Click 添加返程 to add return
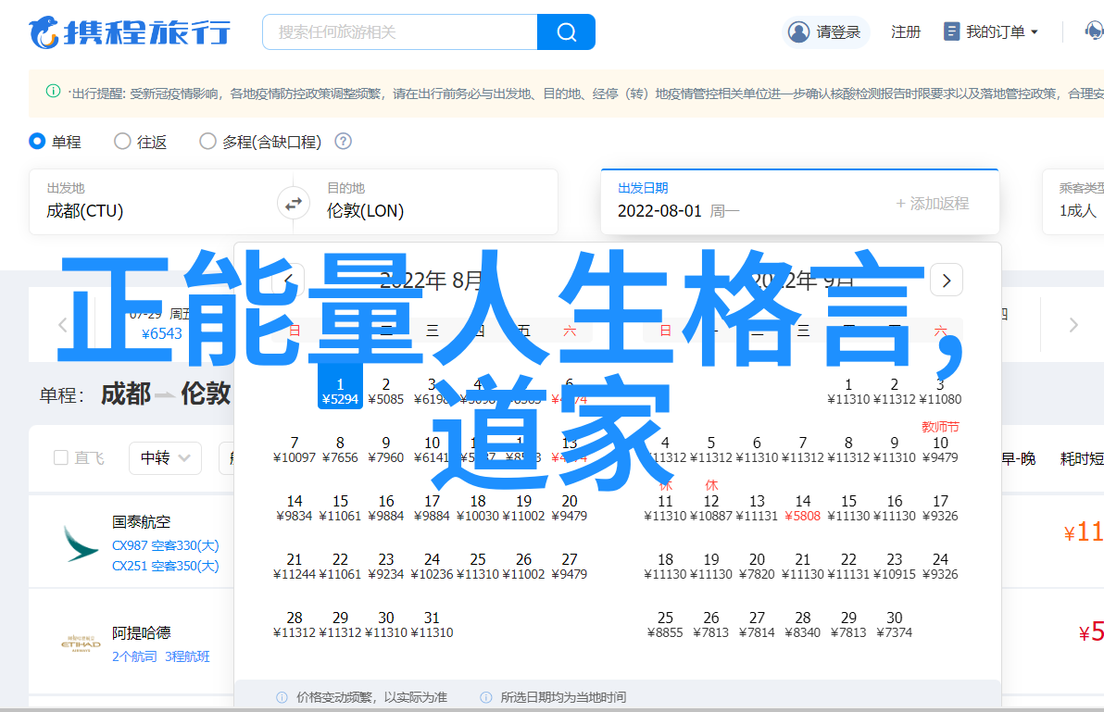The height and width of the screenshot is (712, 1104). [932, 204]
